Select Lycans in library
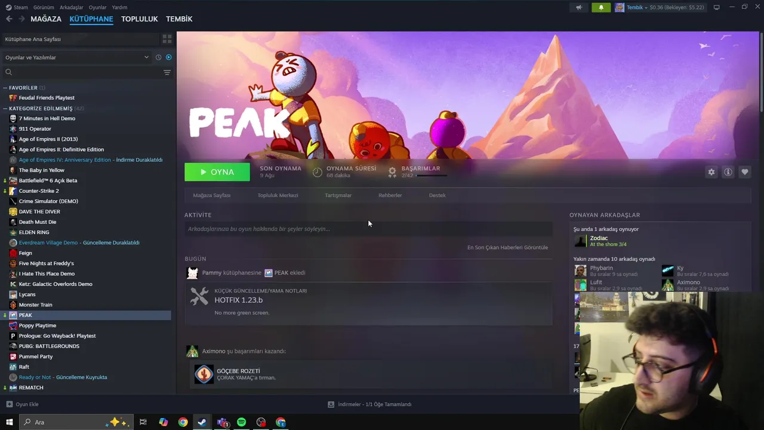The width and height of the screenshot is (764, 430). pyautogui.click(x=27, y=294)
